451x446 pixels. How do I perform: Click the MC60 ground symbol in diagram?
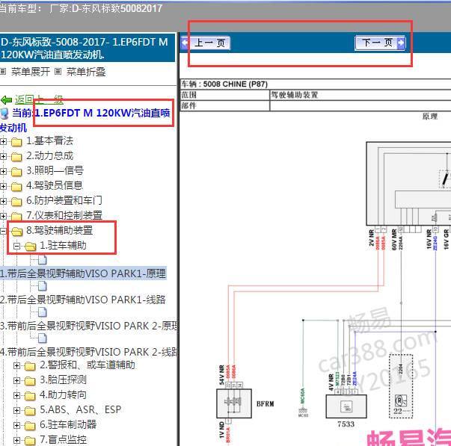click(x=303, y=412)
